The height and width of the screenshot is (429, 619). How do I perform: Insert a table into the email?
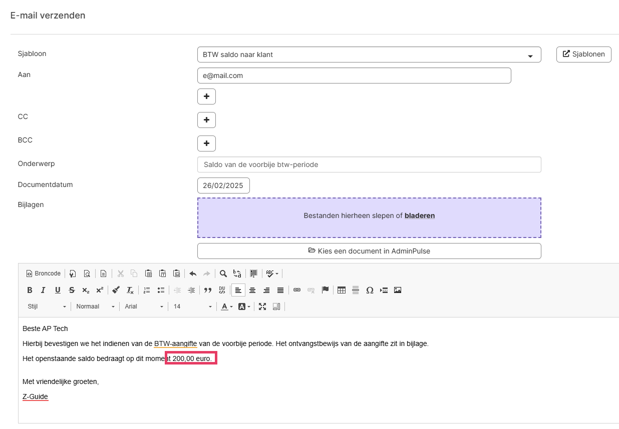(x=342, y=290)
